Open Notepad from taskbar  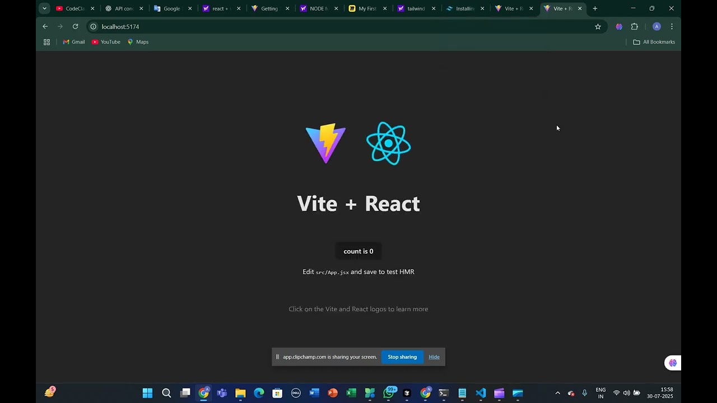[x=462, y=393]
